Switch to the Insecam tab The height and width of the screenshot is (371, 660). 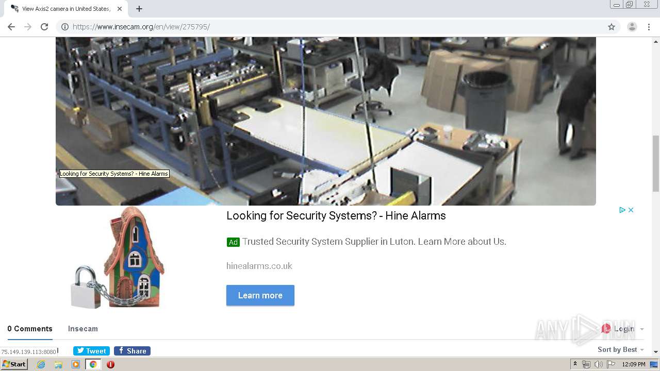pos(83,329)
